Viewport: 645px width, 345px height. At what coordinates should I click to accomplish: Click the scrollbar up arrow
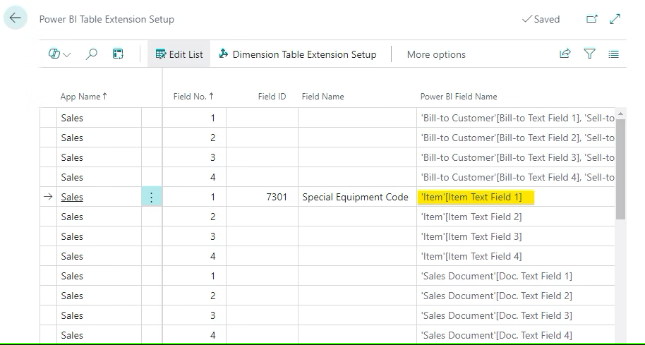pyautogui.click(x=620, y=114)
